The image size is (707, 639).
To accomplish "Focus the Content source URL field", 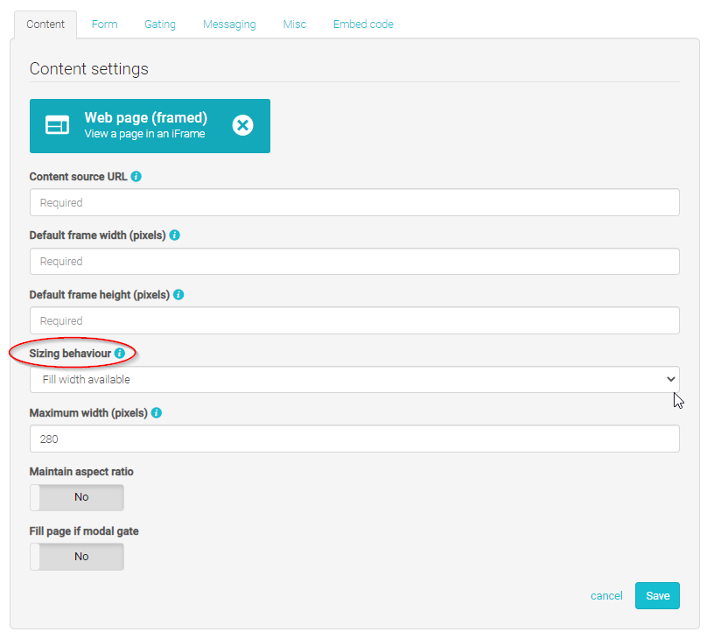I will 354,202.
